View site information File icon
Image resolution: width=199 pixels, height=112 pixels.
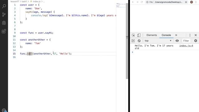(x=150, y=2)
